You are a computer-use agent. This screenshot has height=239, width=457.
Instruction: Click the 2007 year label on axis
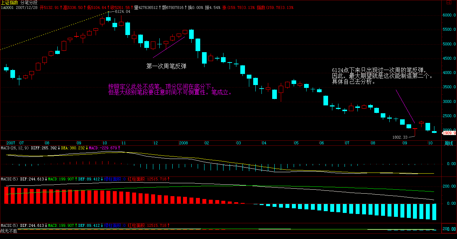[11, 143]
